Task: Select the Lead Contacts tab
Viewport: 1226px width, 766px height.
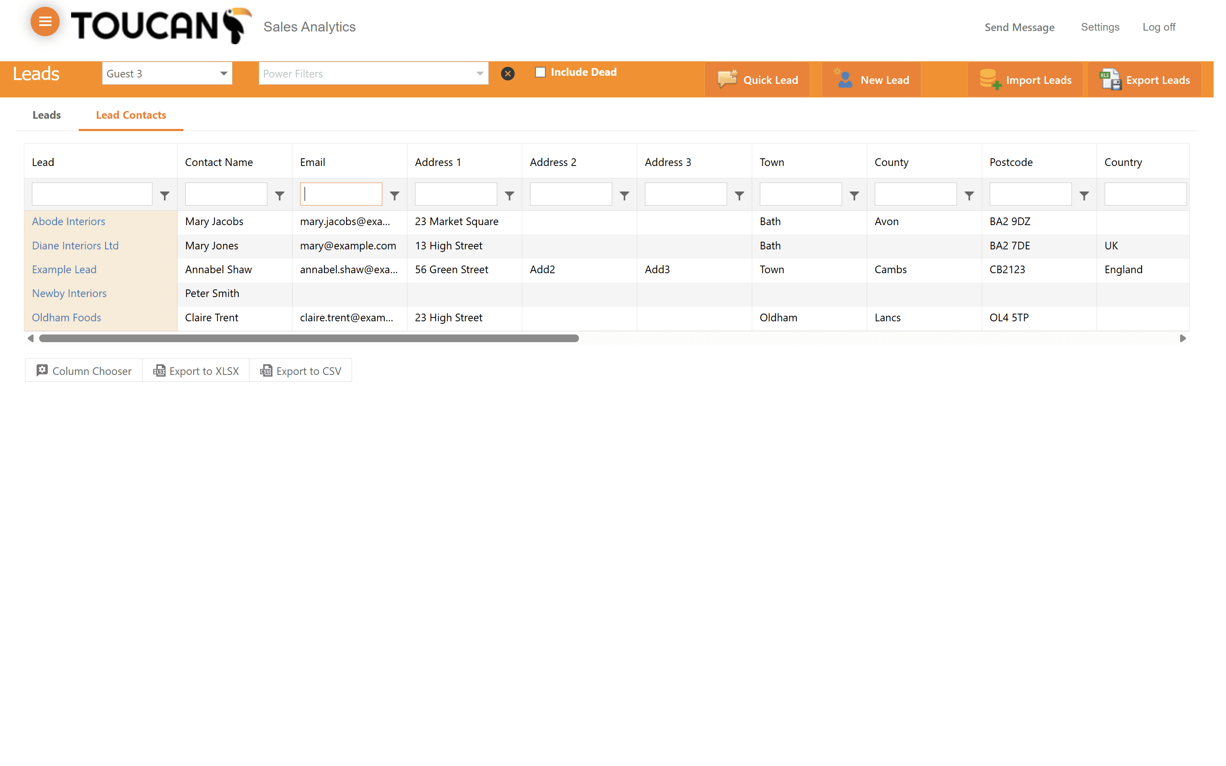Action: pyautogui.click(x=131, y=115)
